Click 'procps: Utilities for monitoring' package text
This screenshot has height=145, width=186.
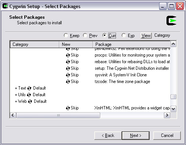132,55
